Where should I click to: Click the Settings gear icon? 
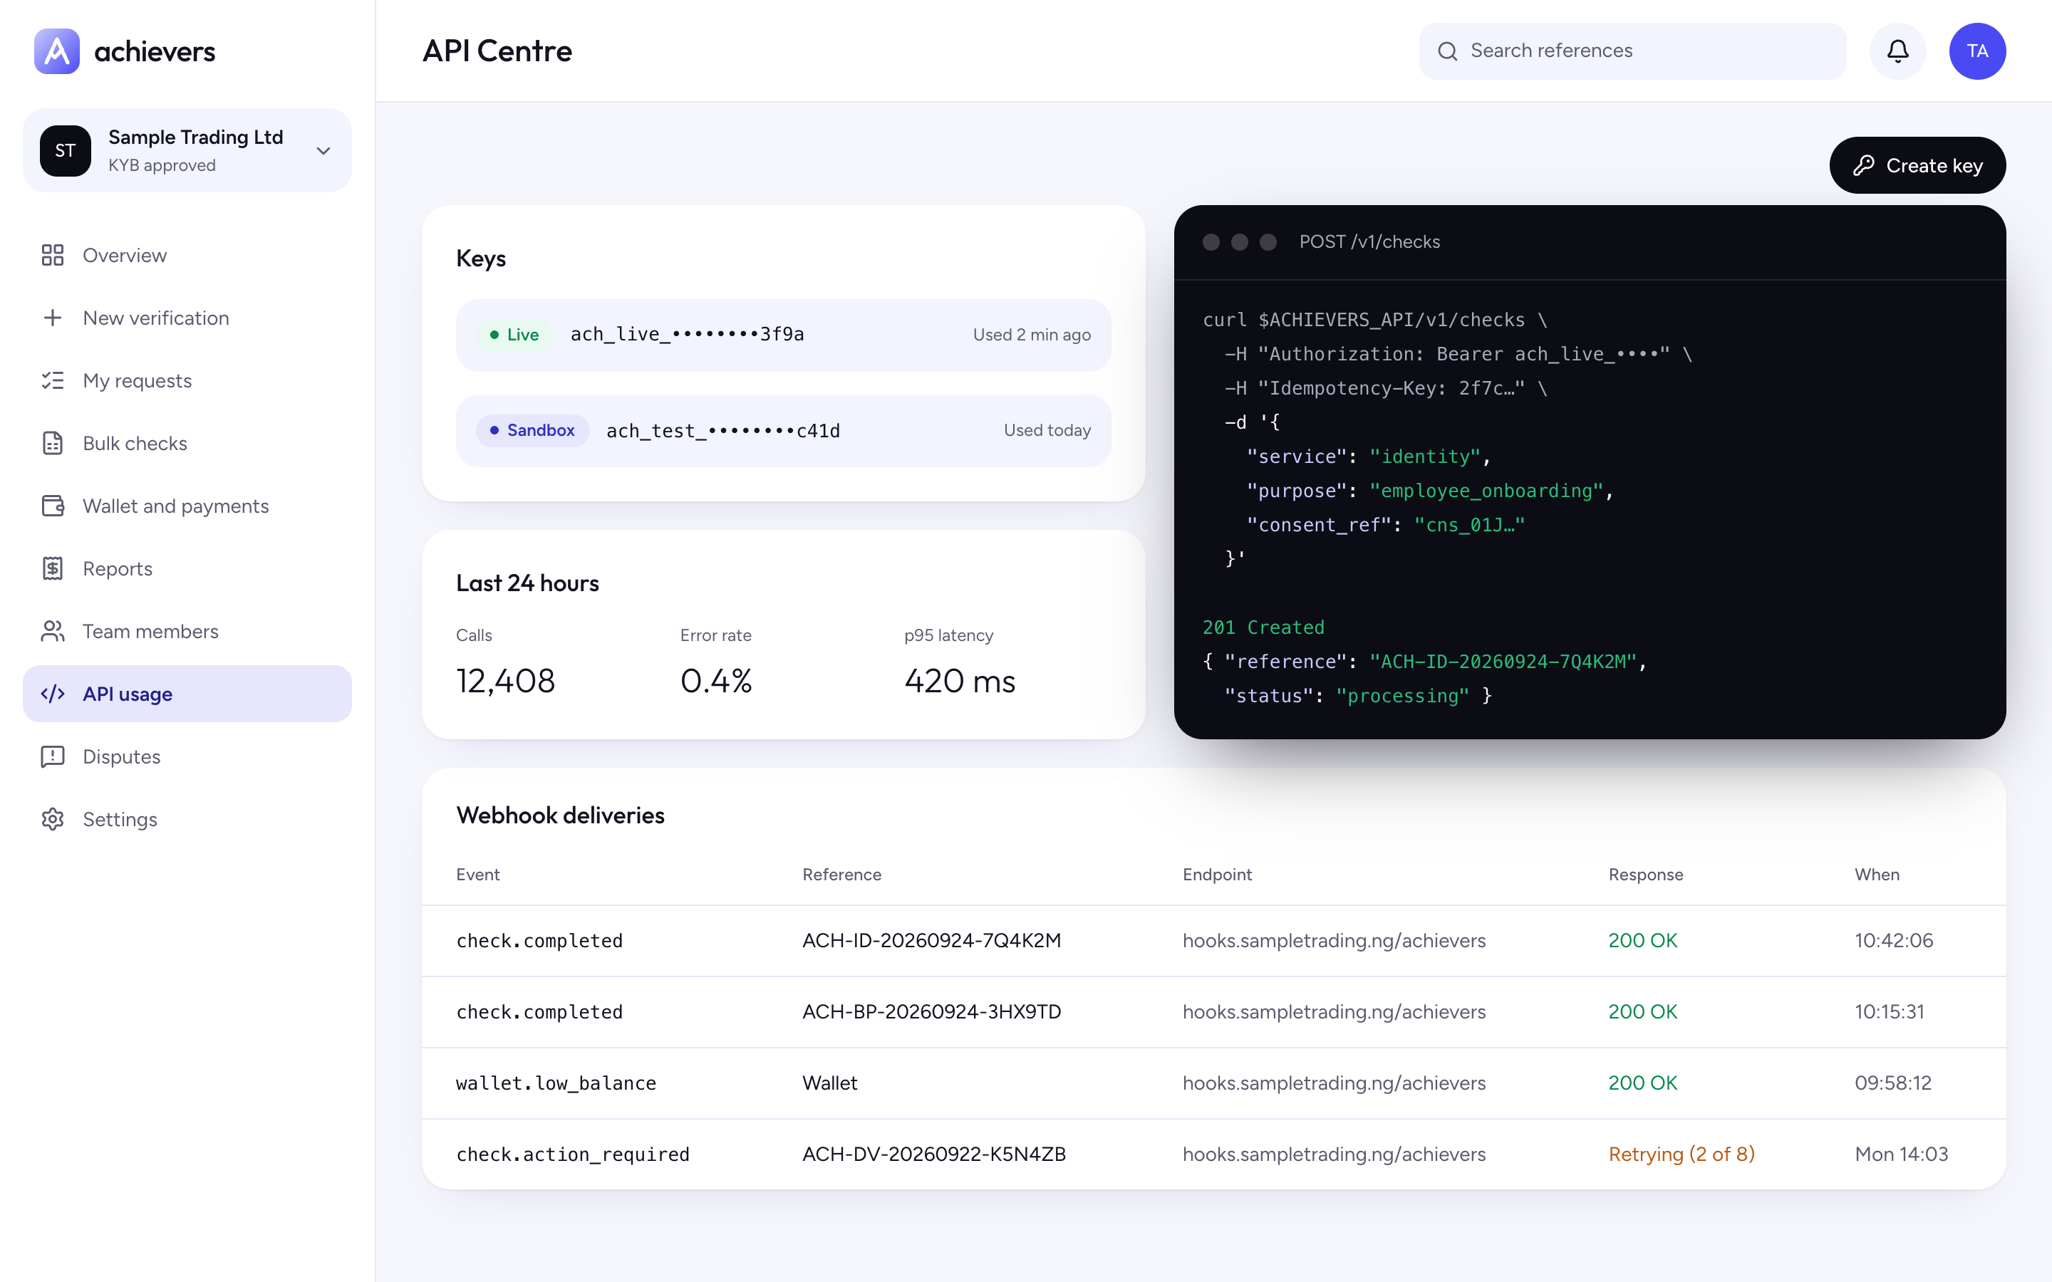pos(53,819)
